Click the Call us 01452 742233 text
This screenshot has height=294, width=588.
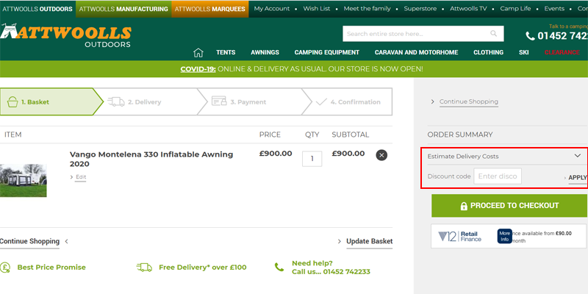click(331, 271)
